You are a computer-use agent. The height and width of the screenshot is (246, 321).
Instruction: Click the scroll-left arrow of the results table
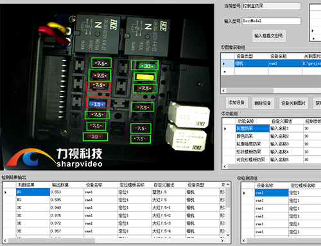coord(5,241)
